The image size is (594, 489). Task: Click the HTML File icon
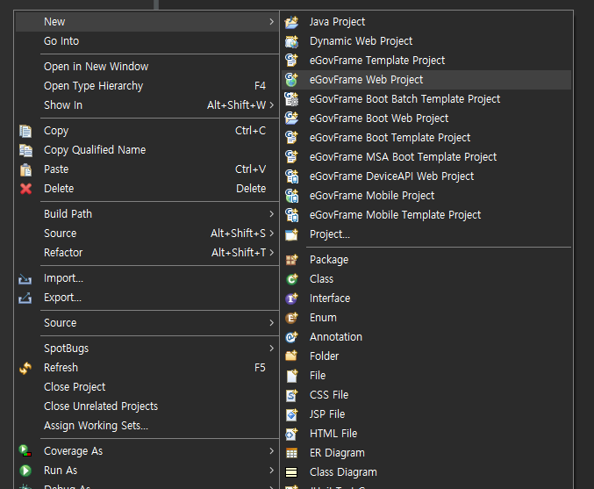291,434
